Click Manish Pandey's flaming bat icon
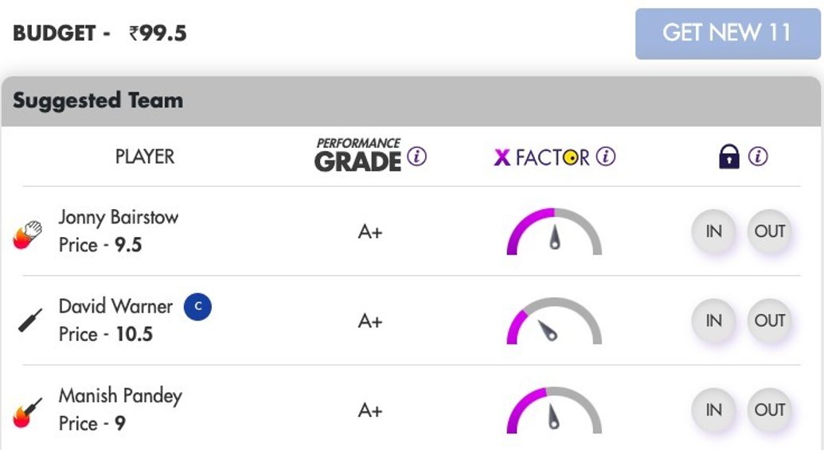The width and height of the screenshot is (824, 450). [x=29, y=411]
